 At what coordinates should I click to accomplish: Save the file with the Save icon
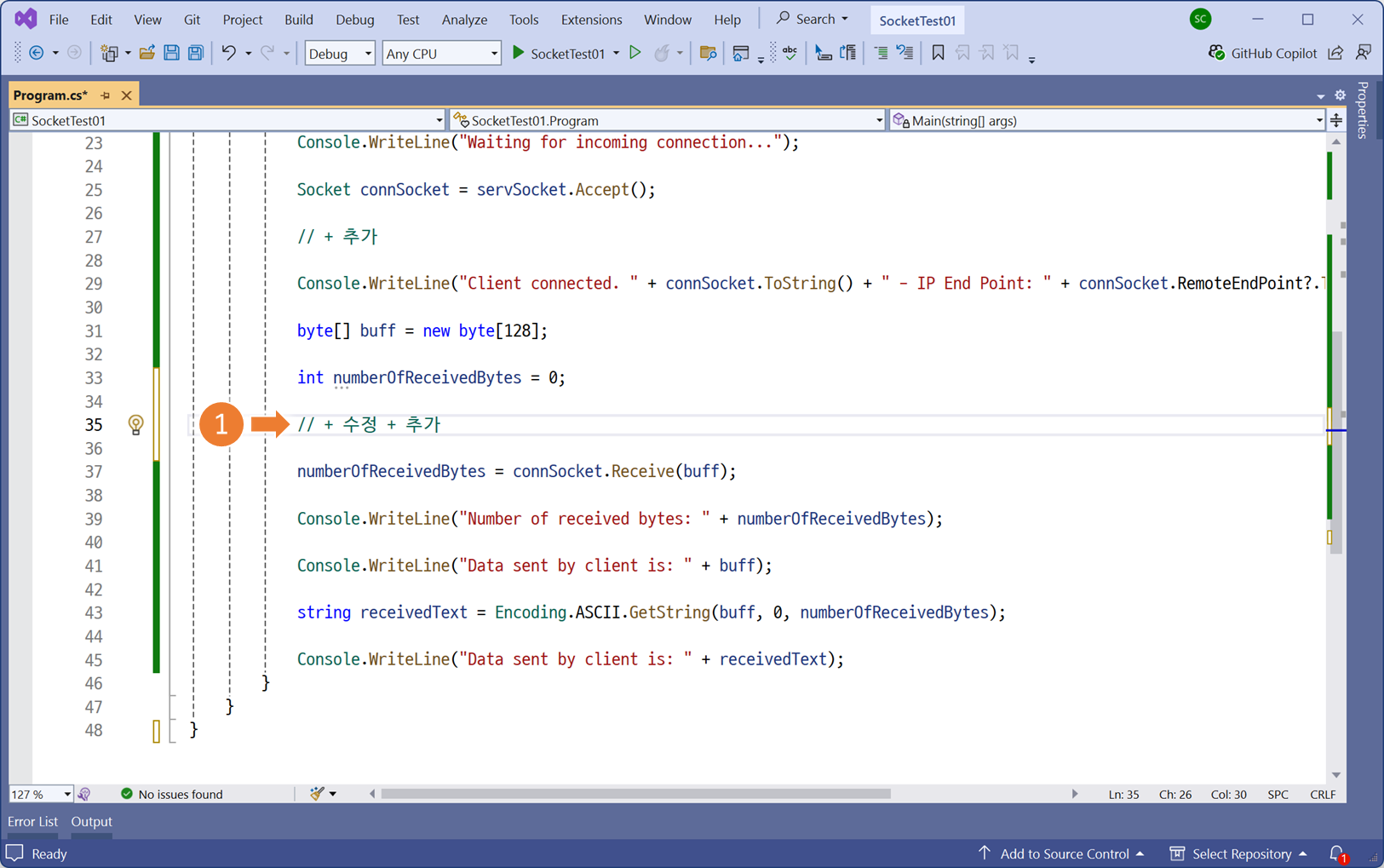171,53
